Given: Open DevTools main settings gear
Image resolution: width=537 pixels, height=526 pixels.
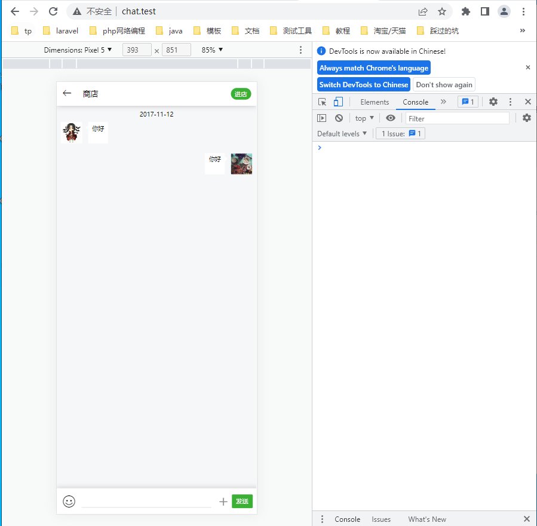Looking at the screenshot, I should [493, 102].
